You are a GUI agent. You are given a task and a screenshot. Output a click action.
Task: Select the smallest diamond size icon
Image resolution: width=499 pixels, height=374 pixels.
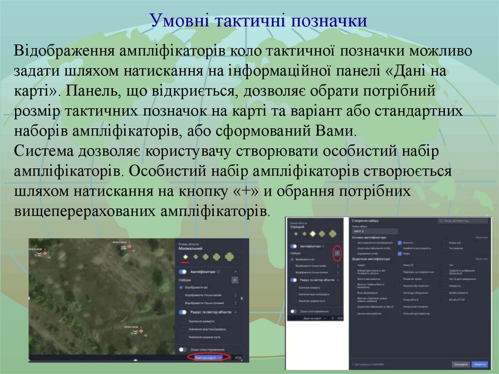coord(185,257)
